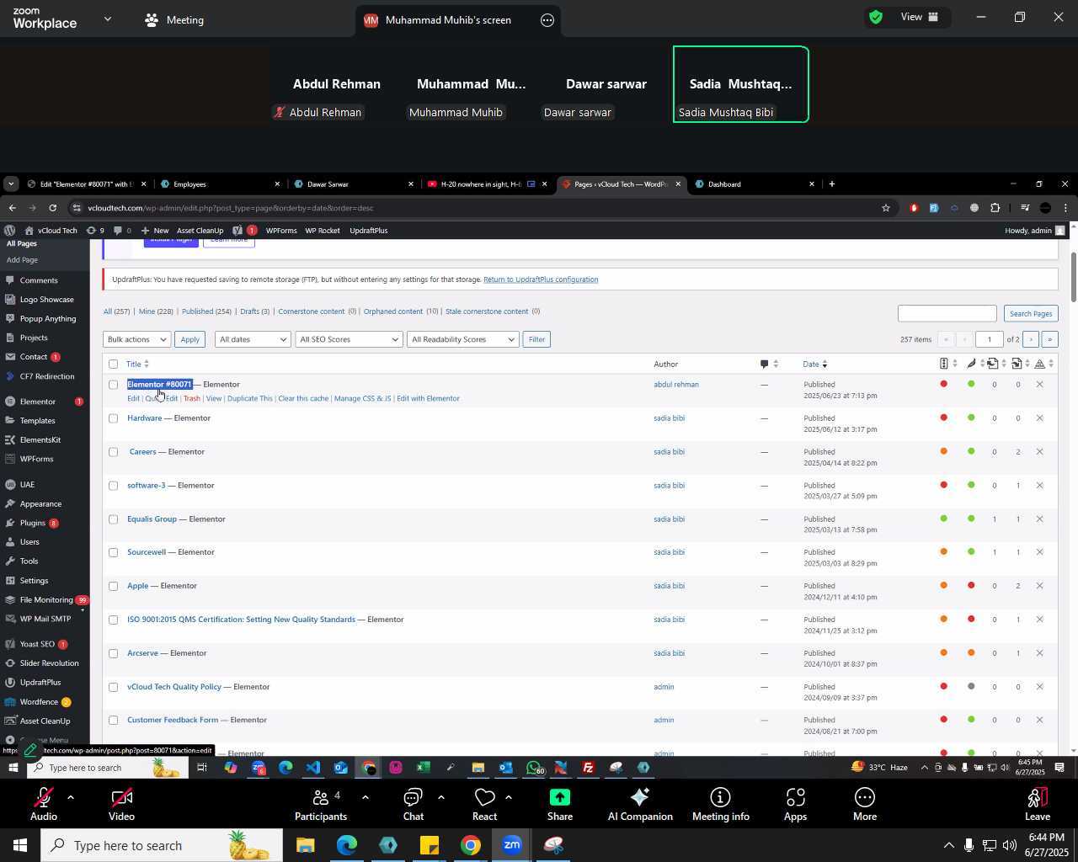Check the Hardware page checkbox
This screenshot has width=1078, height=862.
click(x=114, y=418)
